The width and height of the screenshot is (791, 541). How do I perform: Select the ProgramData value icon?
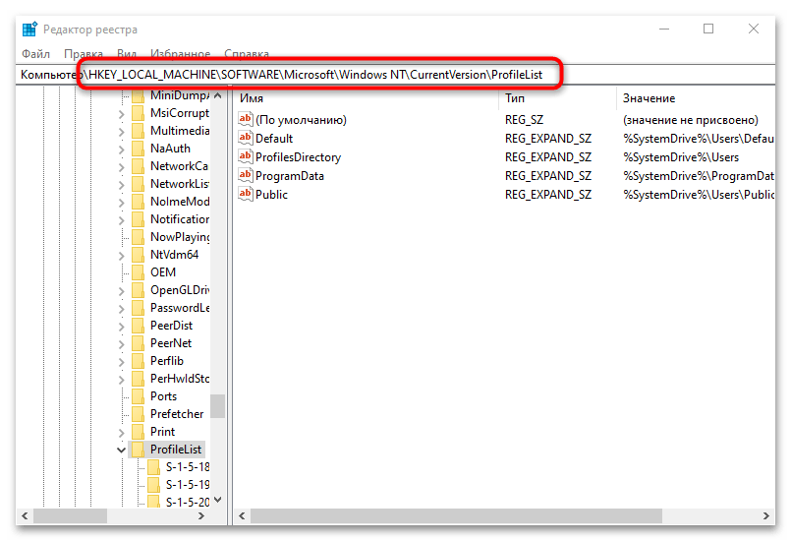[x=246, y=175]
